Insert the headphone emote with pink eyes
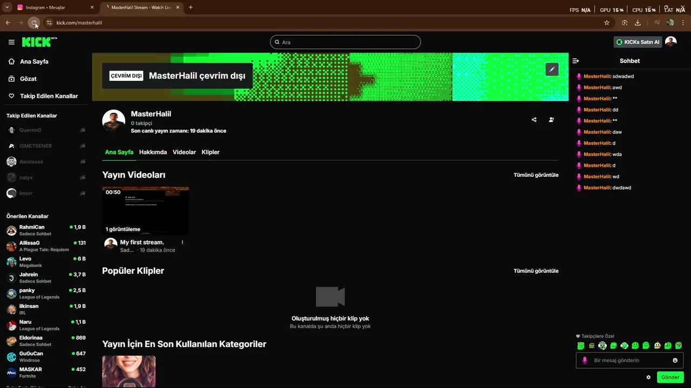 point(602,345)
